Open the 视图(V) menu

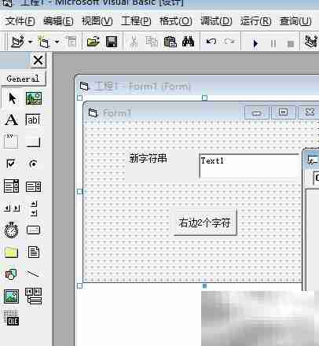(x=97, y=21)
